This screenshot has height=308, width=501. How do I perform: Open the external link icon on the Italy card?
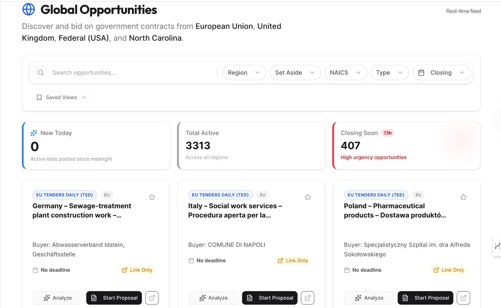(307, 298)
